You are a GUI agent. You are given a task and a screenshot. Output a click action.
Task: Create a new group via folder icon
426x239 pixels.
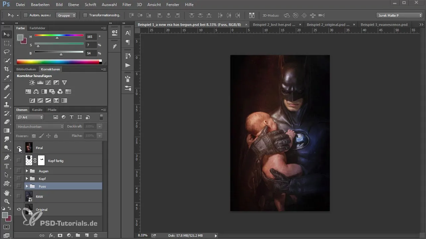pos(78,235)
